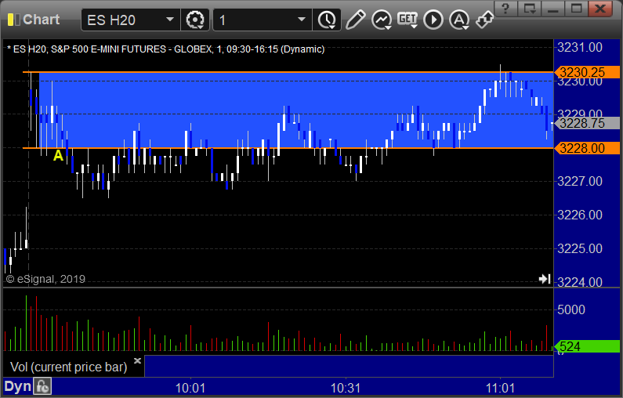Click the upper orange horizontal line

coord(288,72)
